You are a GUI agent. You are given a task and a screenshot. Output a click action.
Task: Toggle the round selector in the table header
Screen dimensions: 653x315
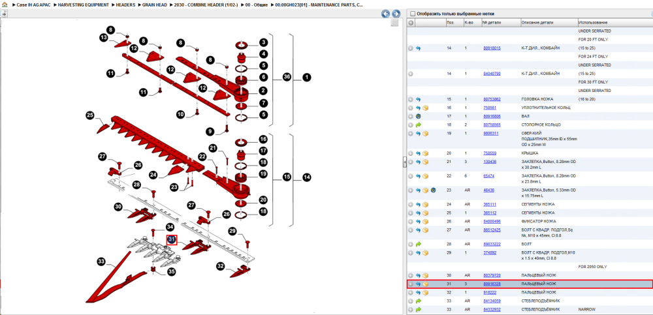tap(411, 22)
